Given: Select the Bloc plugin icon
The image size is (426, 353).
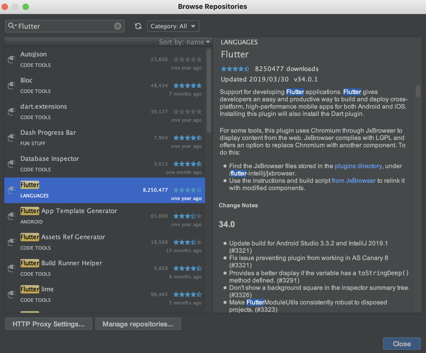Looking at the screenshot, I should [x=12, y=86].
